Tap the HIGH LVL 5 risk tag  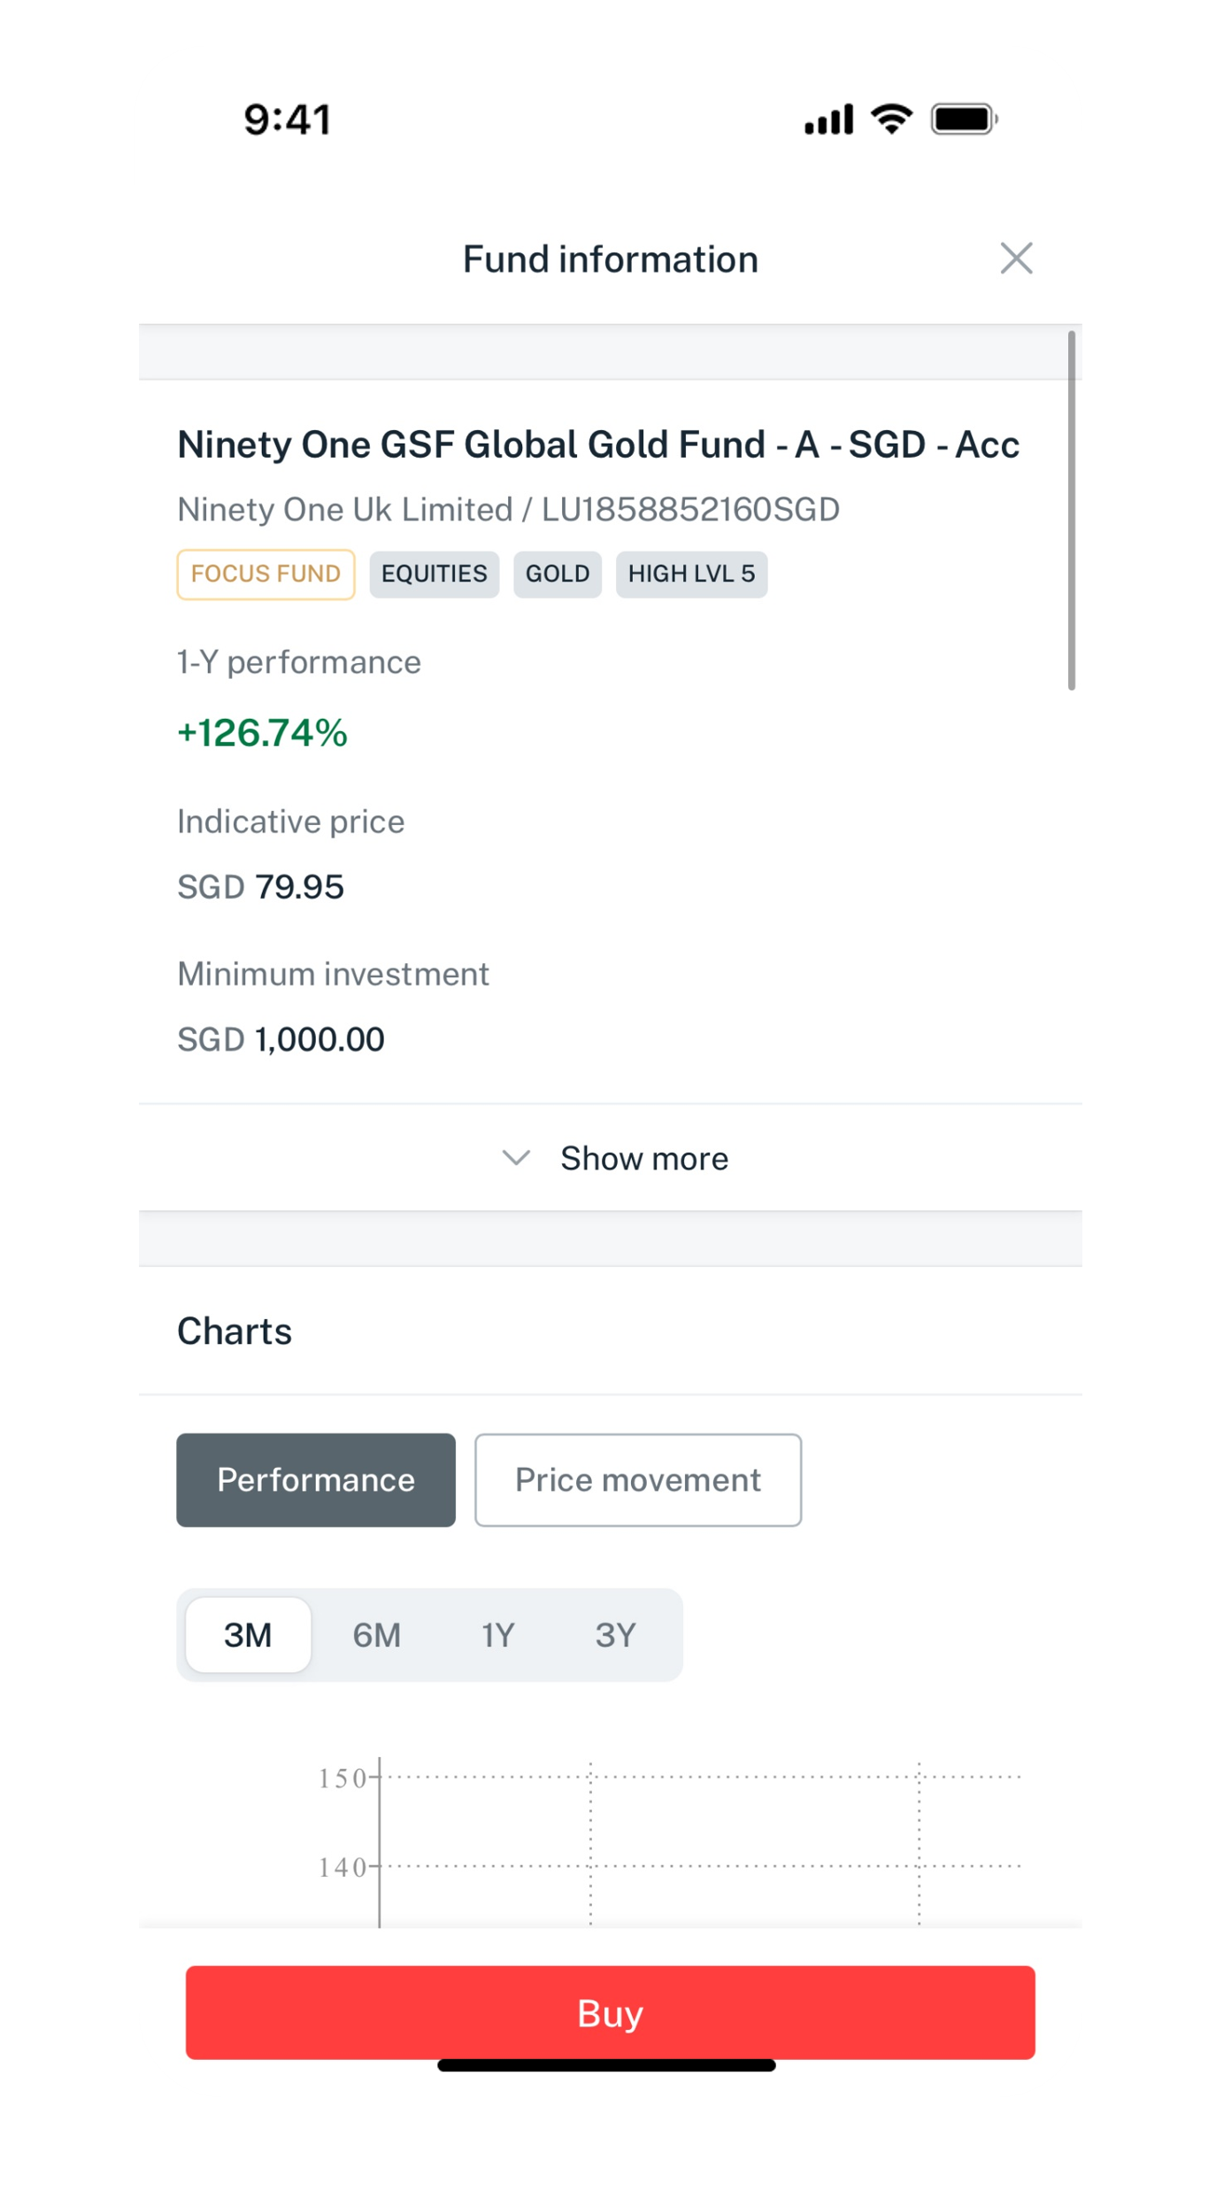click(x=691, y=575)
